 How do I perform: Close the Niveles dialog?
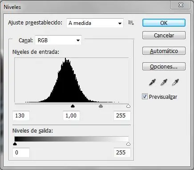pos(181,5)
